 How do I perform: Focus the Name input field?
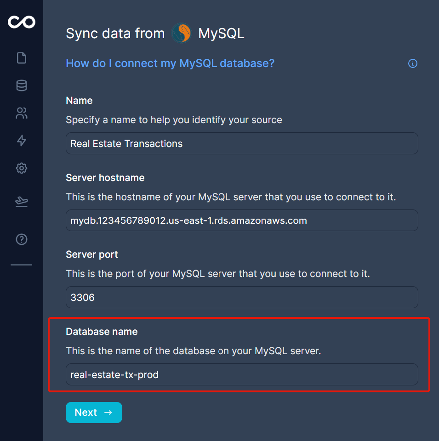pos(242,144)
